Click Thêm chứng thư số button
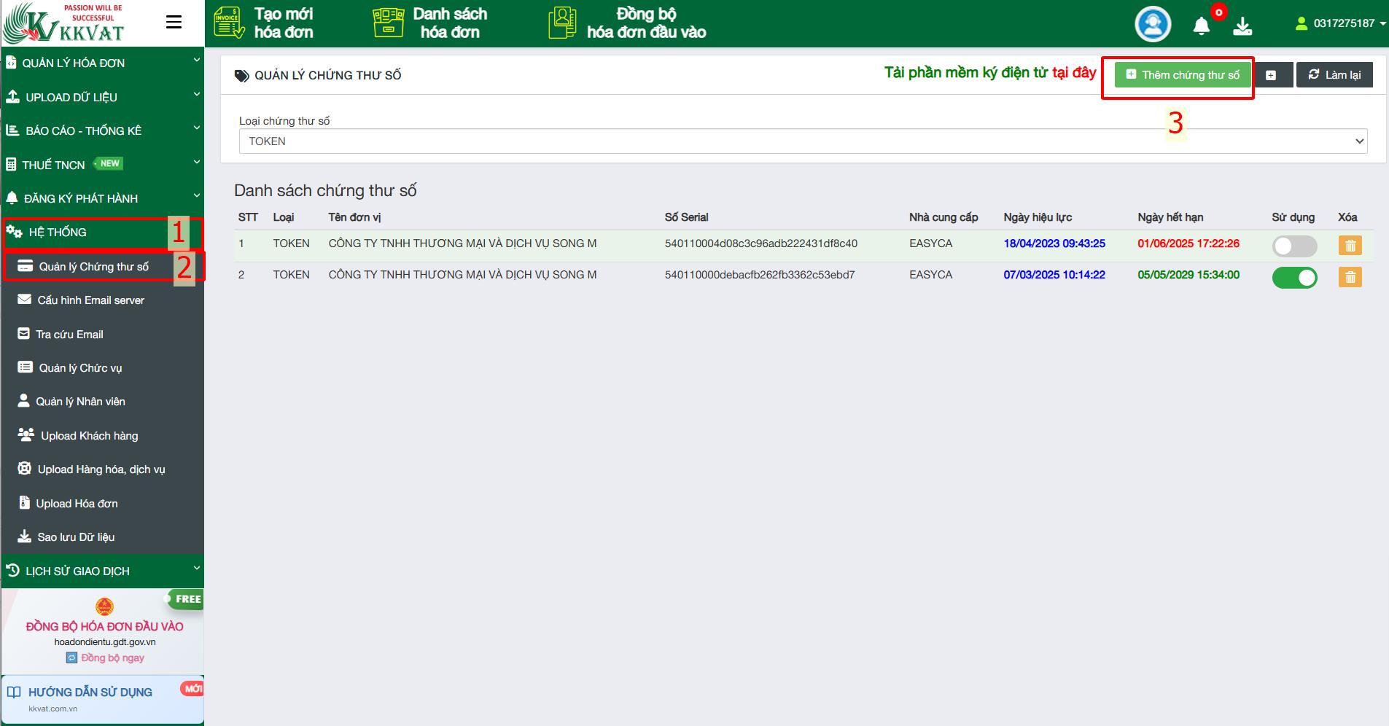Screen dimensions: 1389x726 1183,75
